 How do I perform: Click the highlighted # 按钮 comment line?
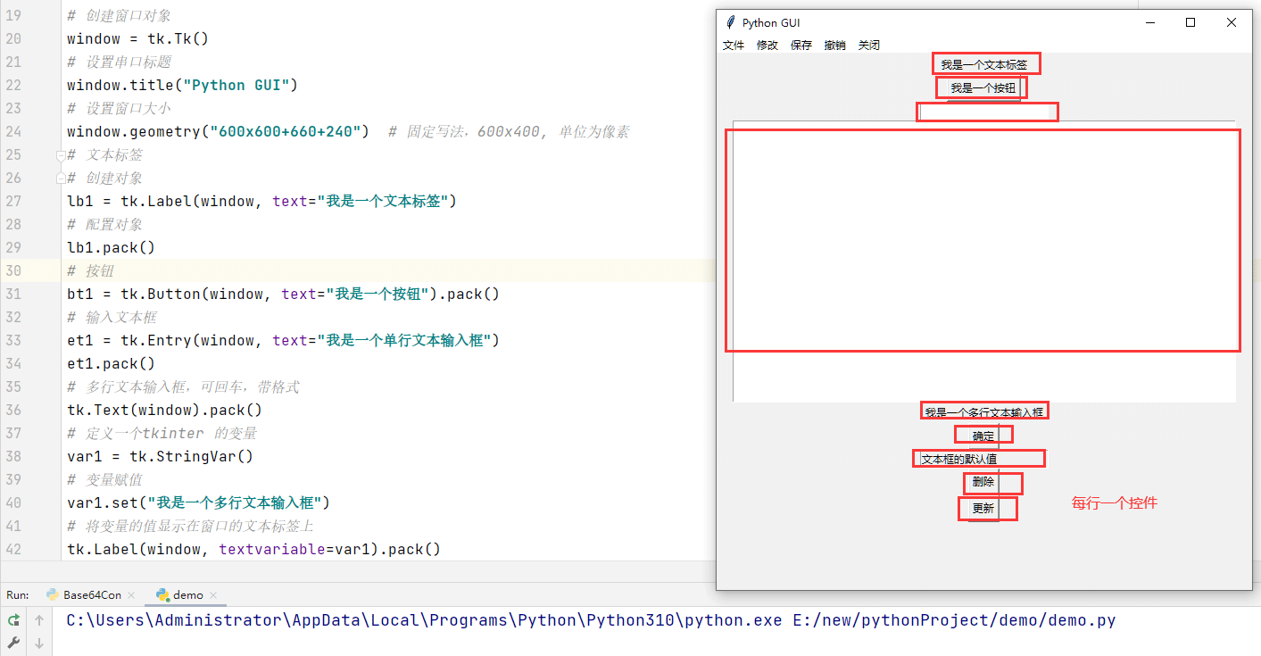(90, 270)
